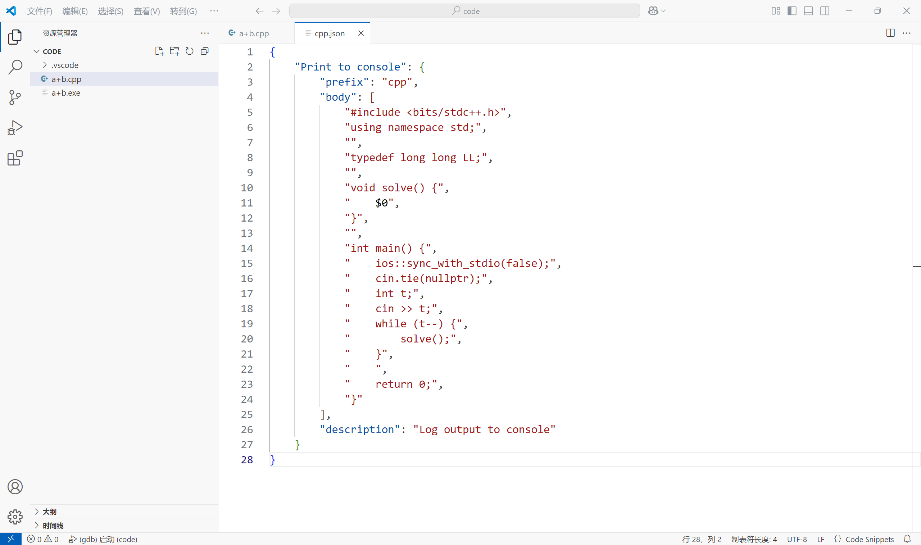Click the code search box in title bar
Viewport: 921px width, 545px height.
(464, 11)
